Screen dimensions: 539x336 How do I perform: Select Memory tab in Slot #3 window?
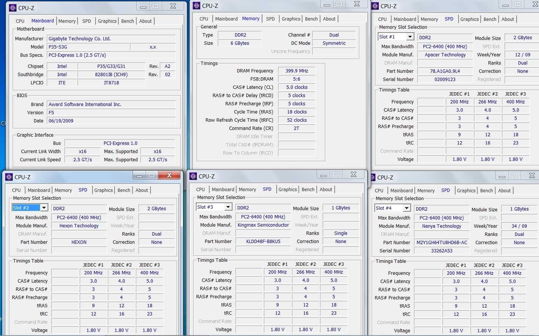pos(247,189)
